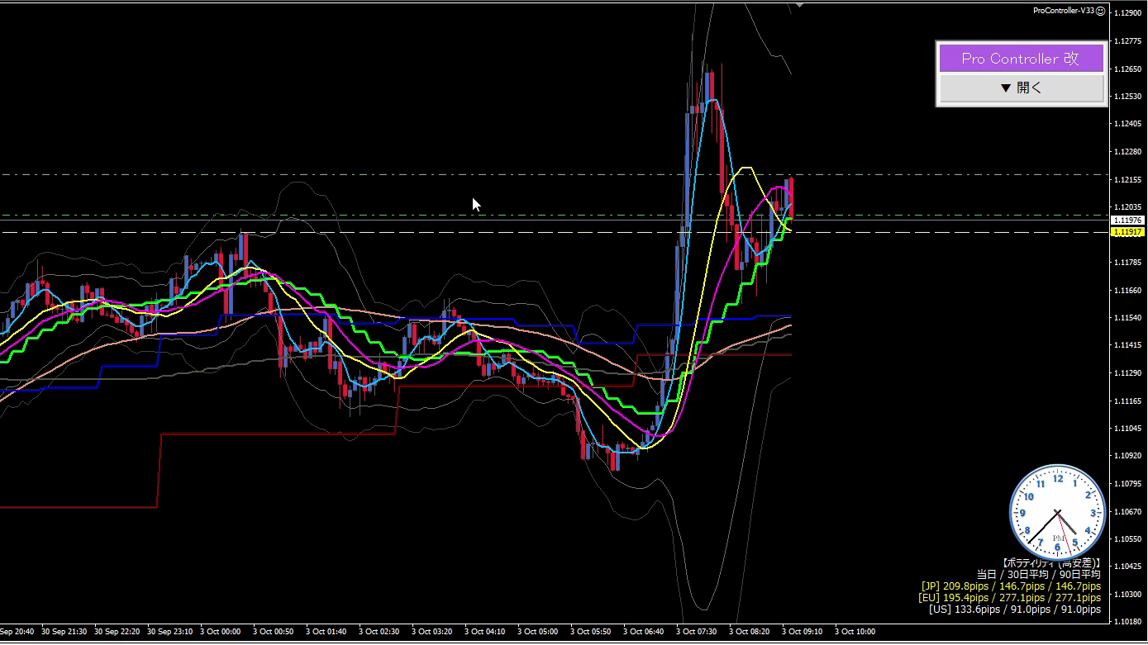Viewport: 1148px width, 645px height.
Task: Click the 3 Oct 03:20 time label
Action: (431, 632)
